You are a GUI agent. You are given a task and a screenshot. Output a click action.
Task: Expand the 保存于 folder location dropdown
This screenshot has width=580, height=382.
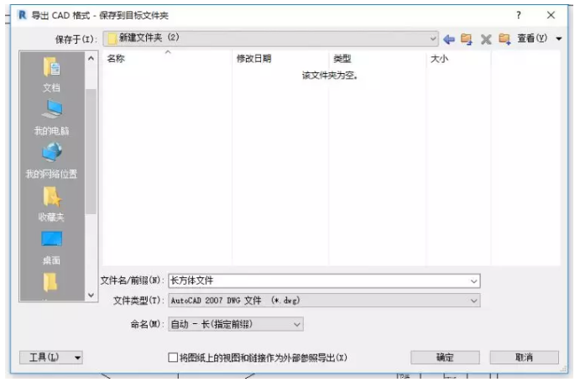(432, 39)
